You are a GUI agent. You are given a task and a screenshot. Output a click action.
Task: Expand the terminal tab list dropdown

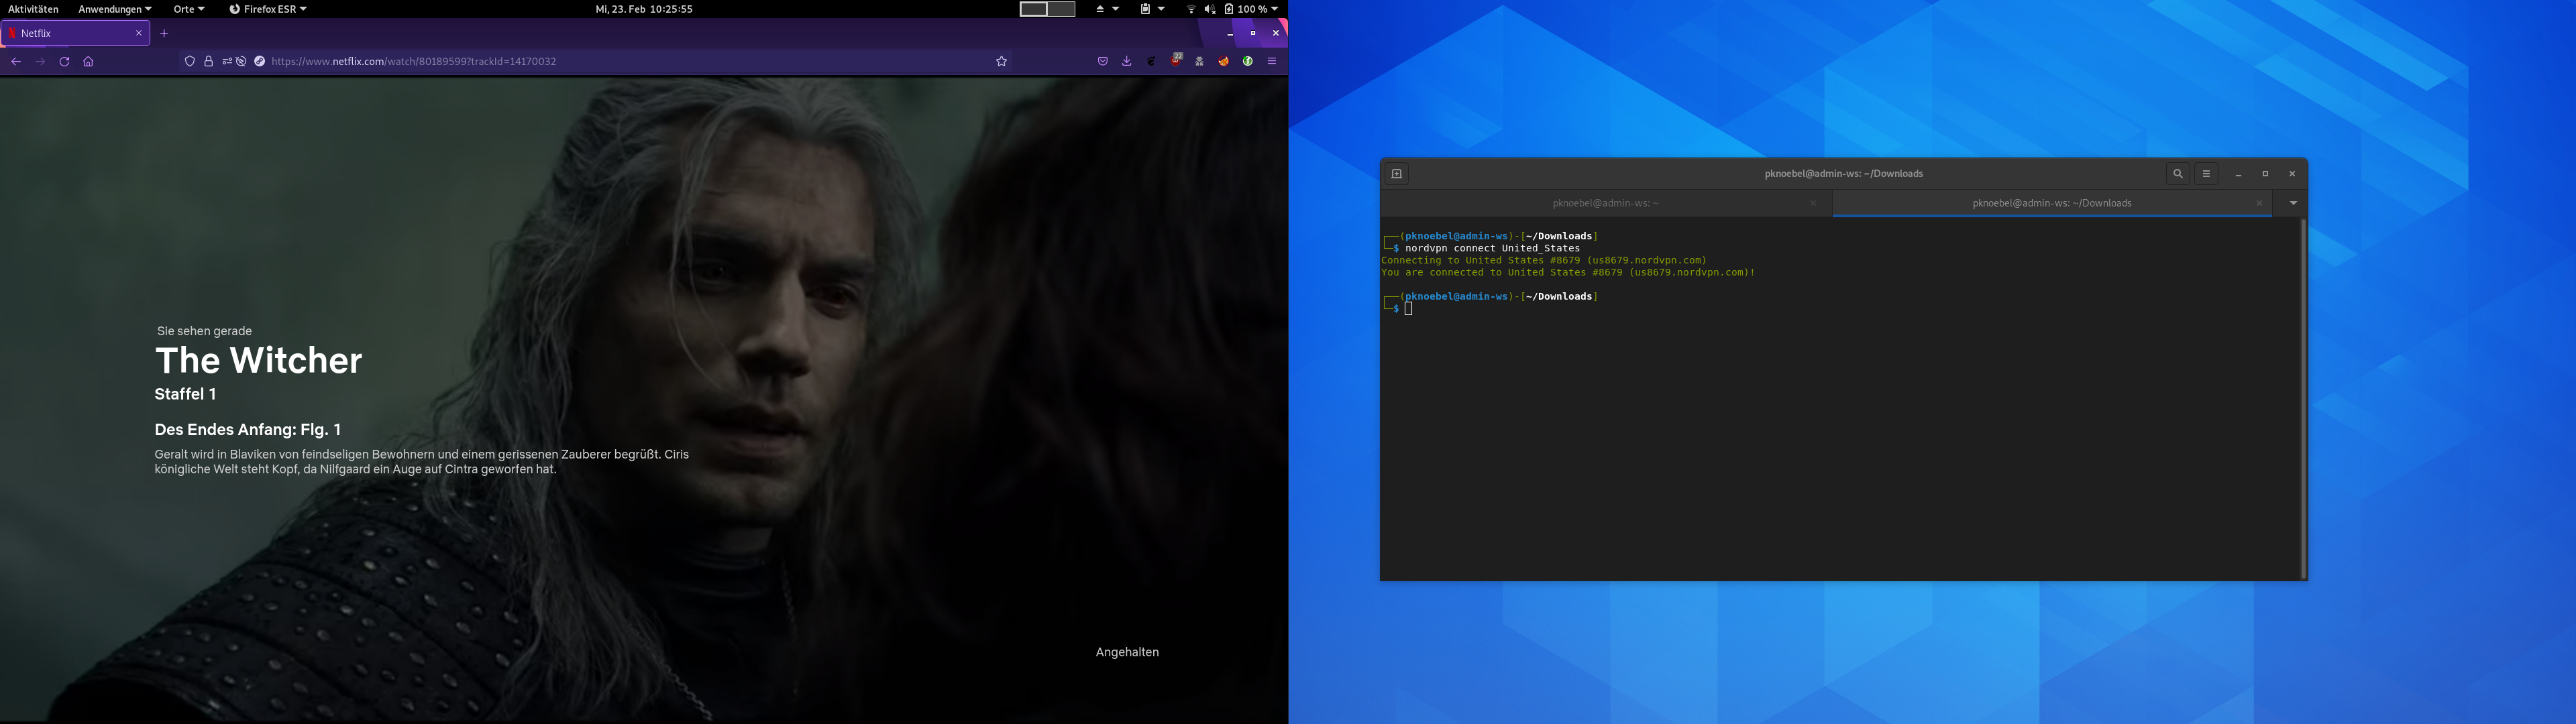click(x=2293, y=203)
